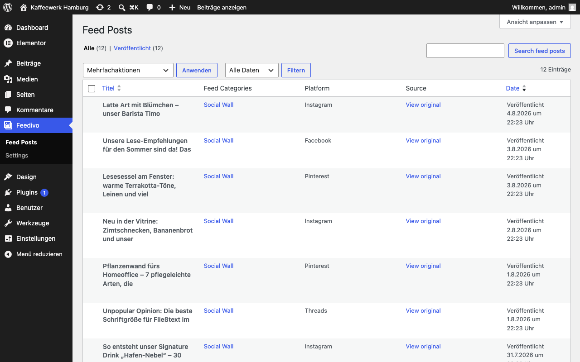The height and width of the screenshot is (362, 580).
Task: Open Feedivo Settings submenu item
Action: [x=17, y=155]
